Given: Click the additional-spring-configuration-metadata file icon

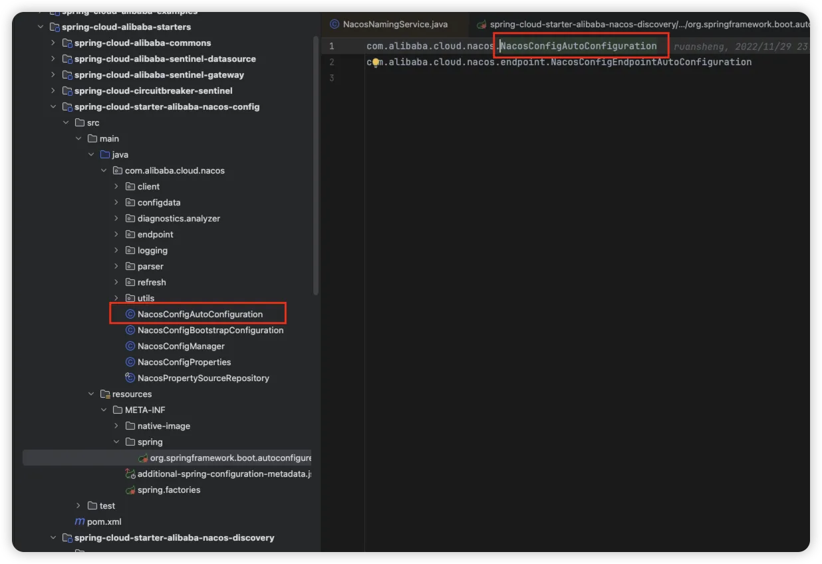Looking at the screenshot, I should [x=130, y=474].
